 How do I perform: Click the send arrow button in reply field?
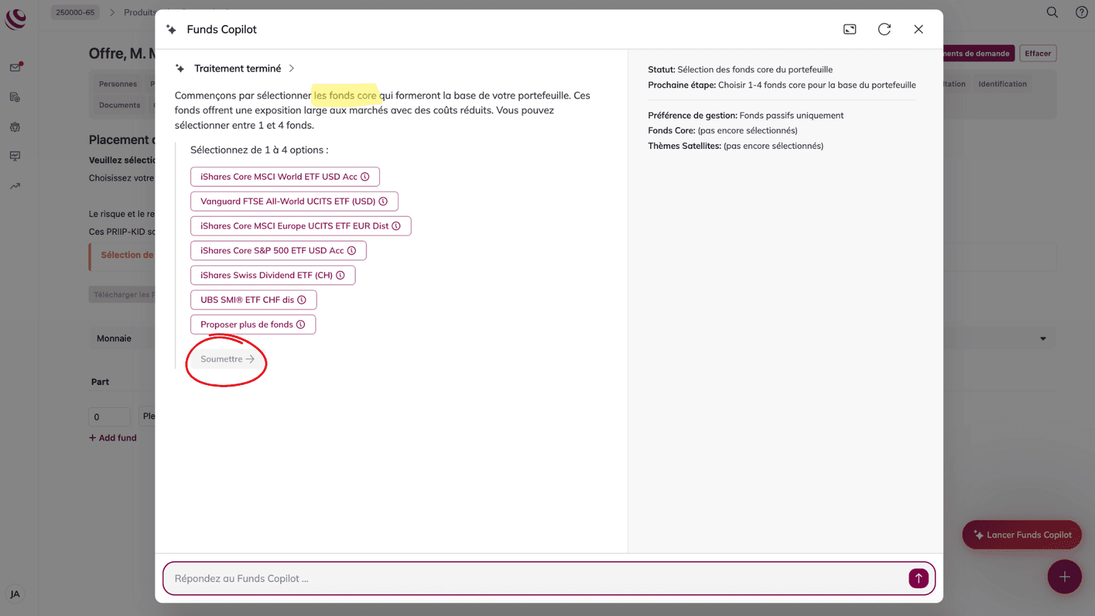(x=918, y=578)
